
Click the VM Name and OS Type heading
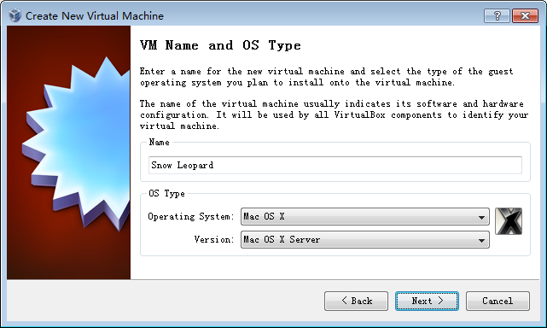[220, 45]
